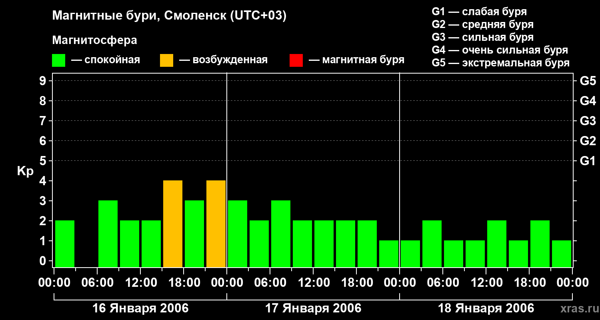Select the first orange Kp 4 bar on 16 January
This screenshot has width=600, height=320.
(173, 224)
